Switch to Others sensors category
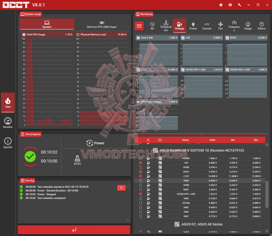272x236 pixels. (x=261, y=26)
